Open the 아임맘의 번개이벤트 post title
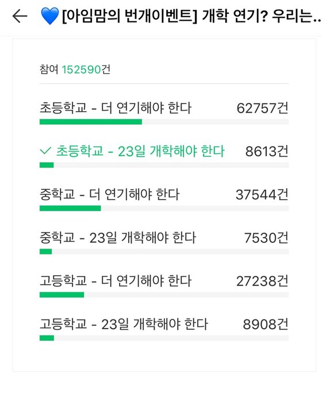The image size is (322, 404). pyautogui.click(x=191, y=16)
